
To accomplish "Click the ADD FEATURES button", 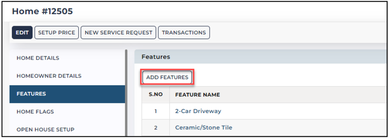I will point(167,77).
